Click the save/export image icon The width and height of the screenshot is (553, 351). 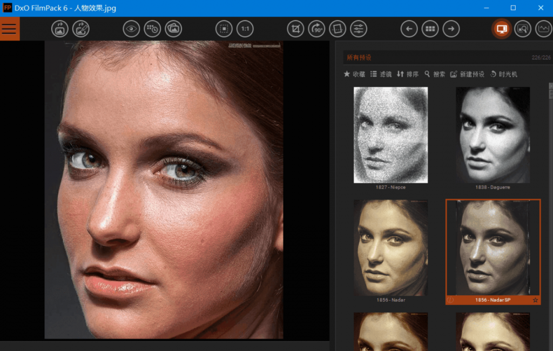point(81,29)
